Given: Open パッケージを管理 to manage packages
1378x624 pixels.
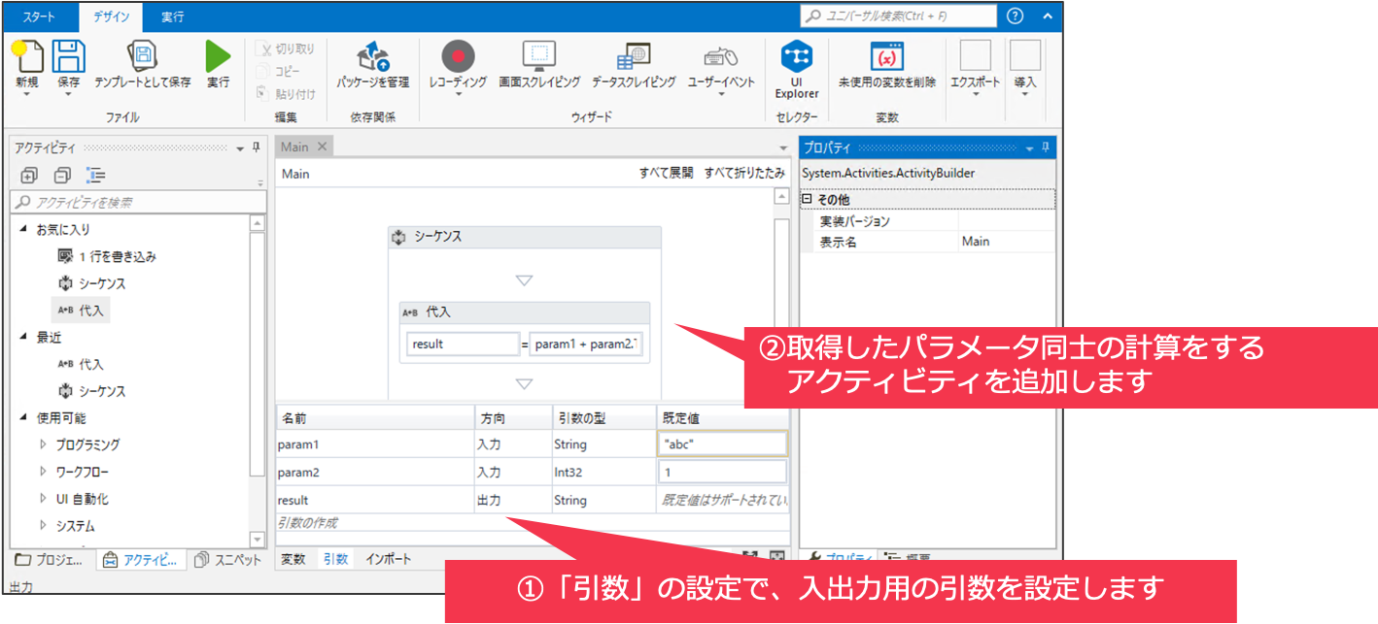Looking at the screenshot, I should pos(373,68).
